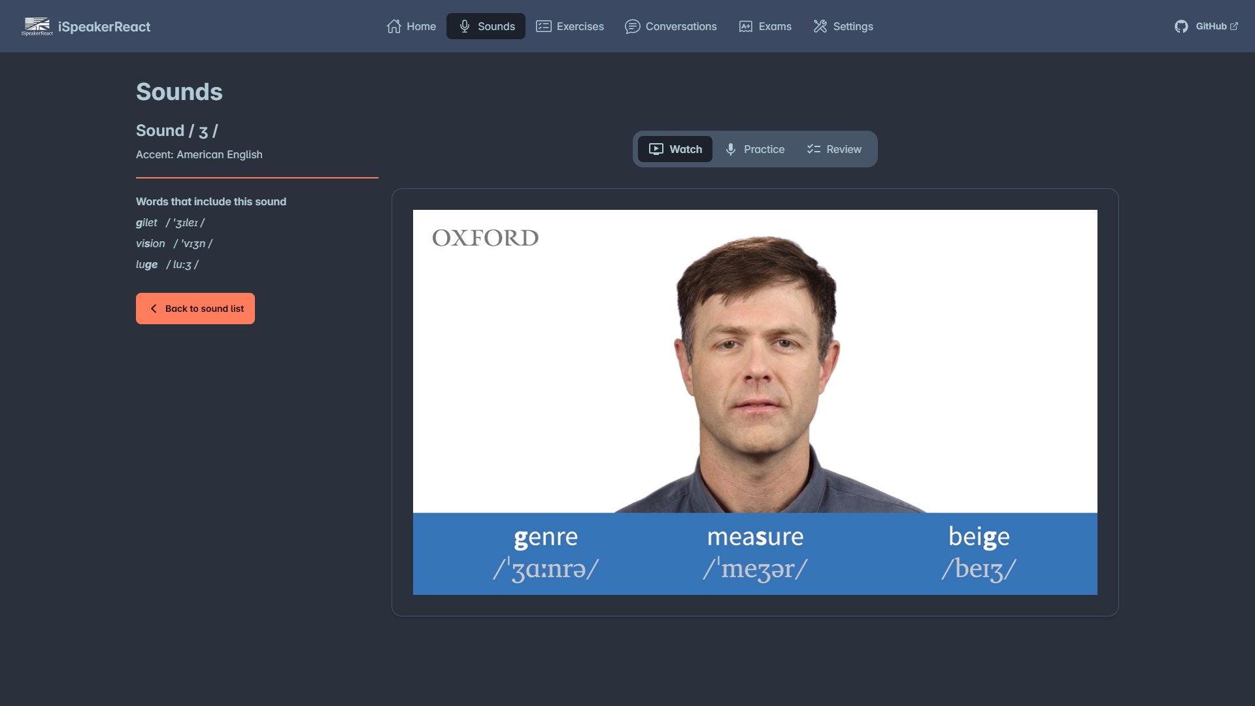The width and height of the screenshot is (1255, 706).
Task: Click the back chevron arrow icon
Action: pos(154,309)
